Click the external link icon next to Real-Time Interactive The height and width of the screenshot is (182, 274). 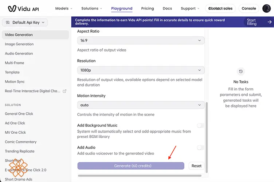tap(64, 91)
